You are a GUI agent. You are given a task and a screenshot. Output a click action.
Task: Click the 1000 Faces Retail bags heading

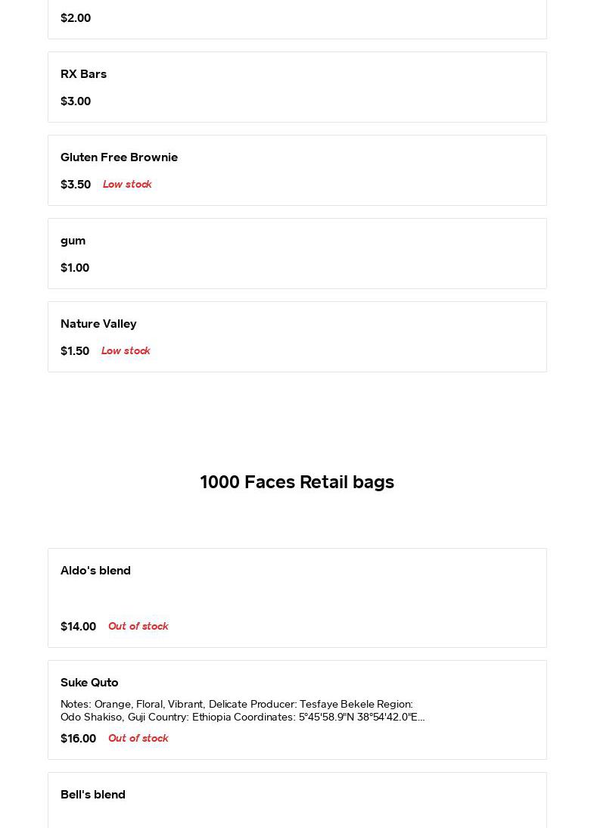[297, 482]
